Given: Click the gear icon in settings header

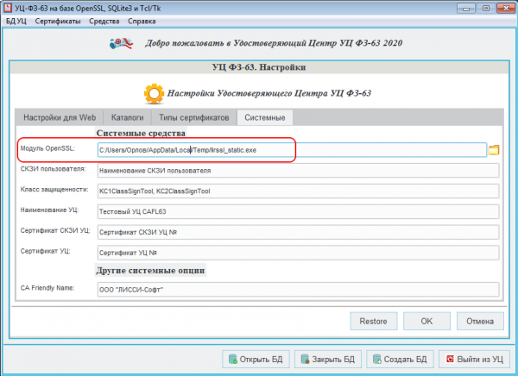Looking at the screenshot, I should click(x=152, y=91).
